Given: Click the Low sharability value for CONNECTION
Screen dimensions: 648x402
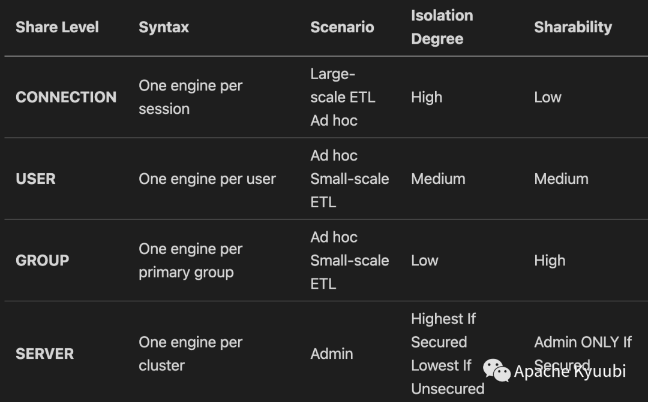Looking at the screenshot, I should click(548, 97).
